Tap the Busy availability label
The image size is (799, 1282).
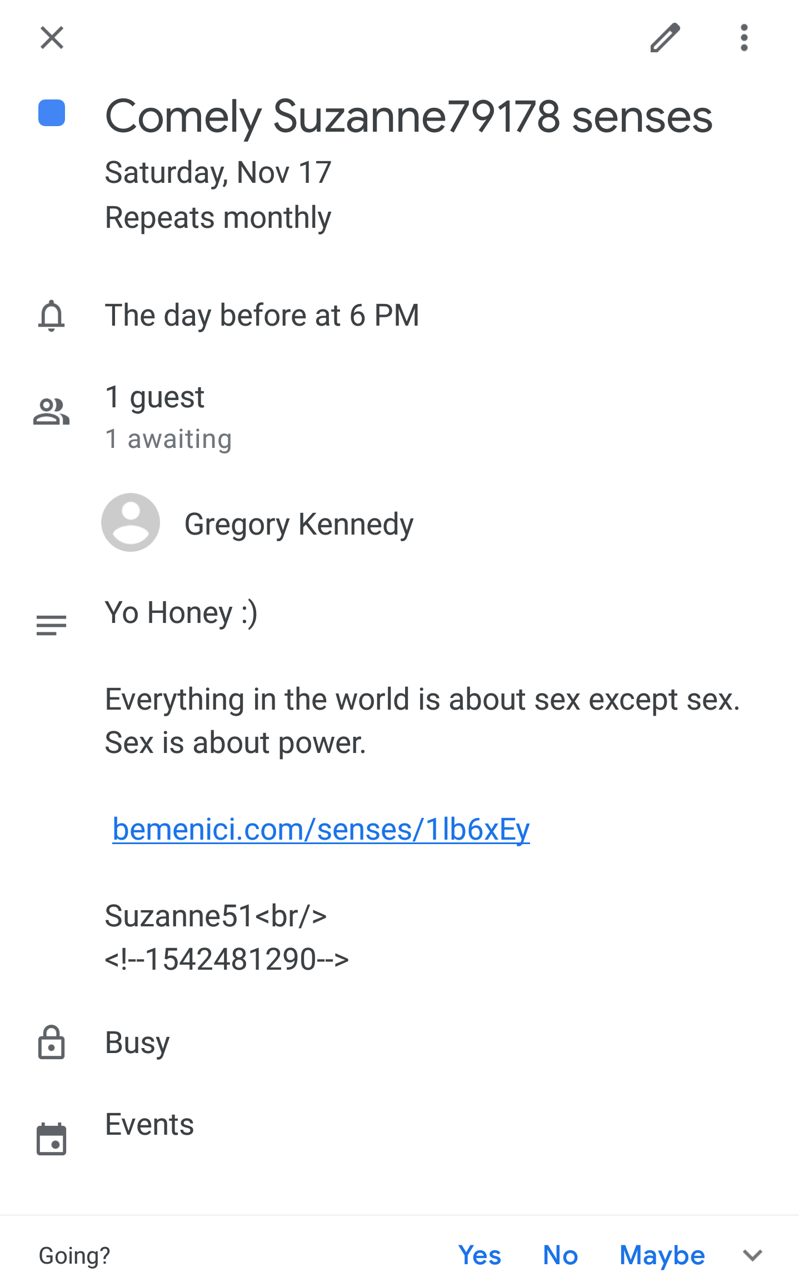click(x=137, y=1043)
